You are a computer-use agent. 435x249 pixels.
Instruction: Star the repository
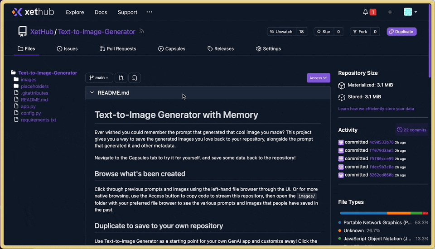pos(324,32)
